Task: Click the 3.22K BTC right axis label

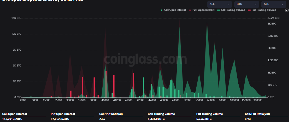Action: 274,18
